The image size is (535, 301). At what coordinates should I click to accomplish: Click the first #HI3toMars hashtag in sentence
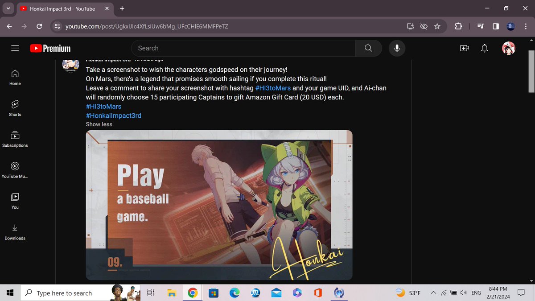pos(273,88)
